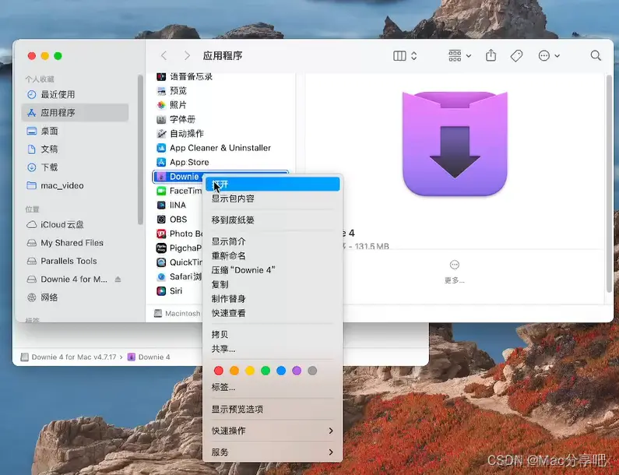Open Parallels Tools volume

(75, 261)
